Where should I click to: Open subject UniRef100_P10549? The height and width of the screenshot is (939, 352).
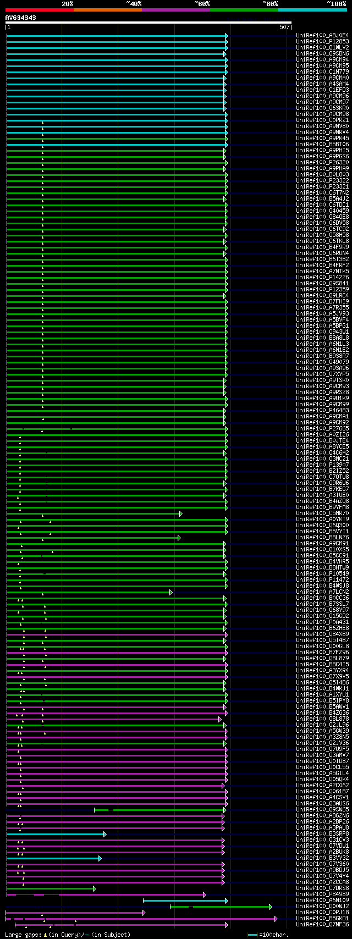[x=322, y=573]
